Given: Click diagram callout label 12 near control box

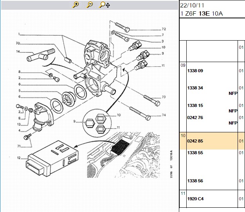Looking at the screenshot, I should [19, 158].
